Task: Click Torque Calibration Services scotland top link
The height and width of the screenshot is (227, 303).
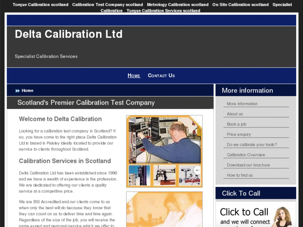Action: point(163,11)
